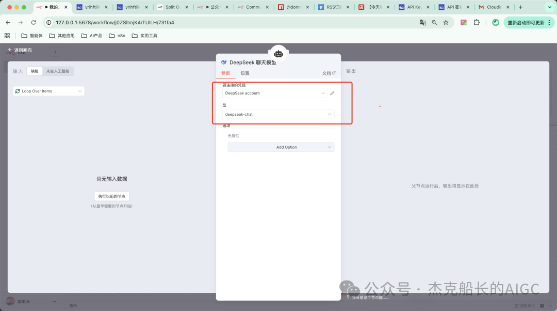557x311 pixels.
Task: Open the deepseek-chat model dropdown
Action: (278, 114)
